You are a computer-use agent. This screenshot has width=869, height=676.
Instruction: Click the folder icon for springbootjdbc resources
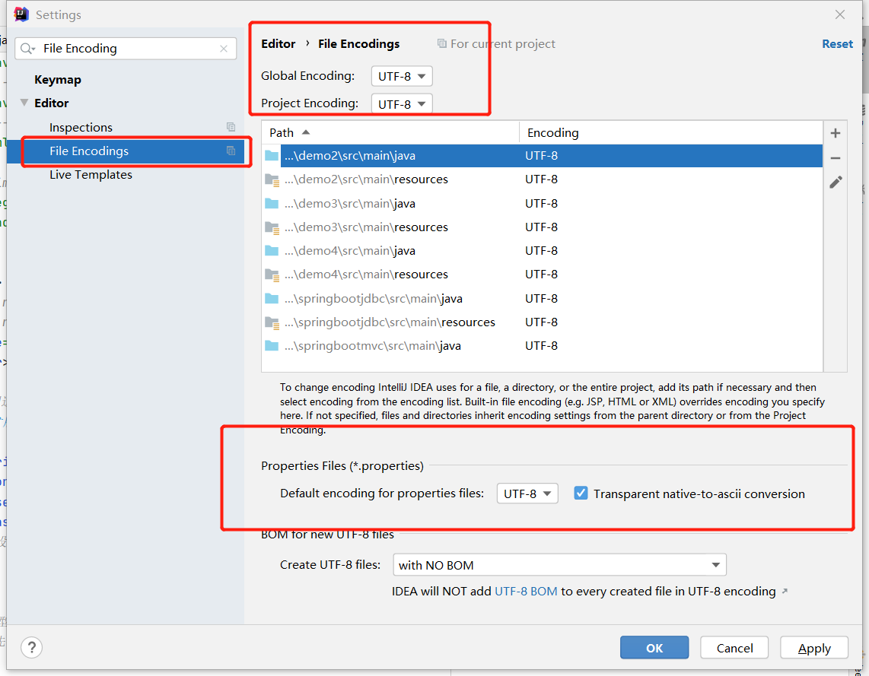coord(272,322)
